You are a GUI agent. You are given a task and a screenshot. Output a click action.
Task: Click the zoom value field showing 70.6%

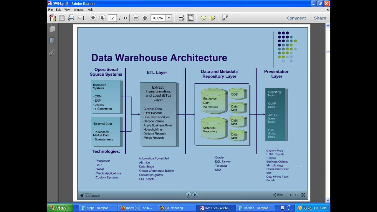158,18
